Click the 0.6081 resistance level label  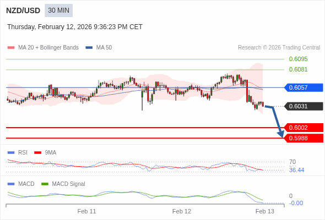click(298, 69)
